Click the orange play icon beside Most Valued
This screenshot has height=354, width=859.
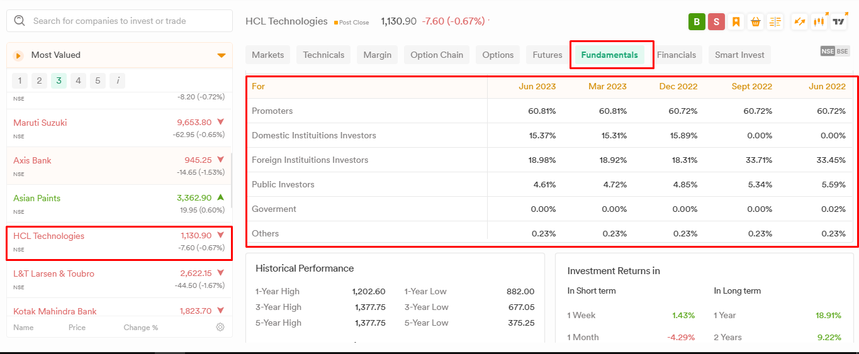18,55
